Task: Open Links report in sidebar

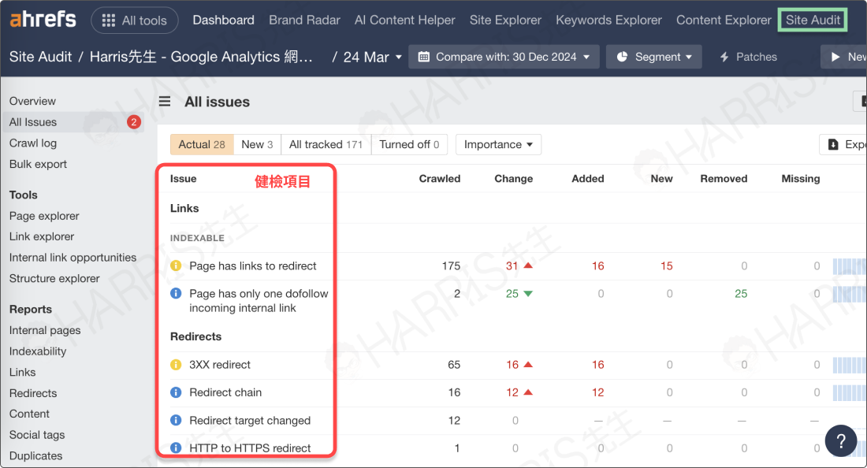Action: [22, 373]
